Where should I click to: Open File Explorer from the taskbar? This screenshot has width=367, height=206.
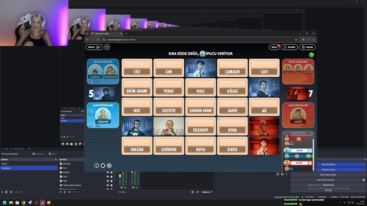(11, 203)
